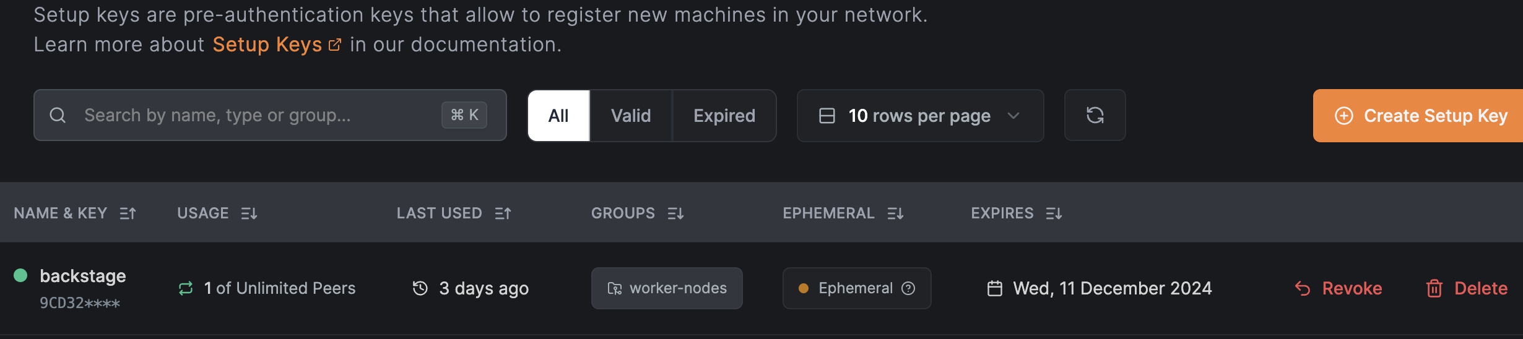This screenshot has width=1523, height=339.
Task: Sort by Ephemeral column icon
Action: click(x=895, y=213)
